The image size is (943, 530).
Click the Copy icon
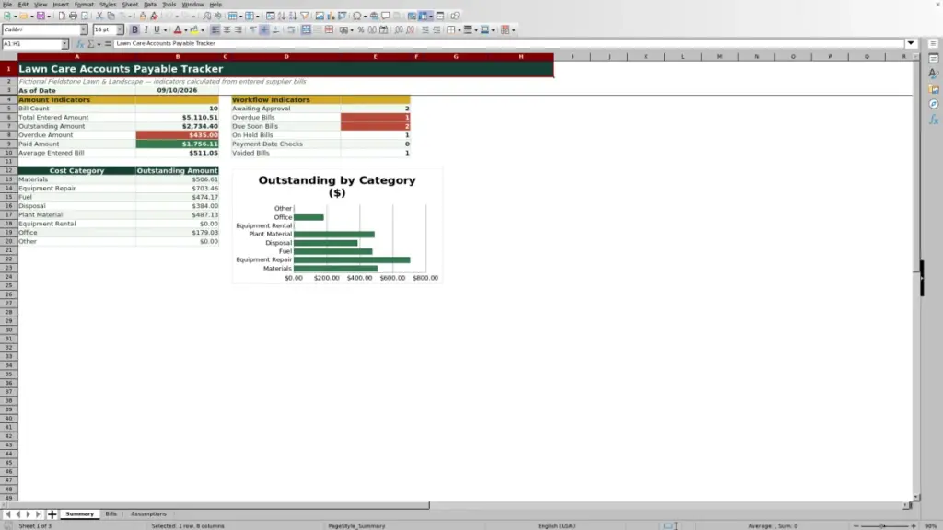pos(111,16)
